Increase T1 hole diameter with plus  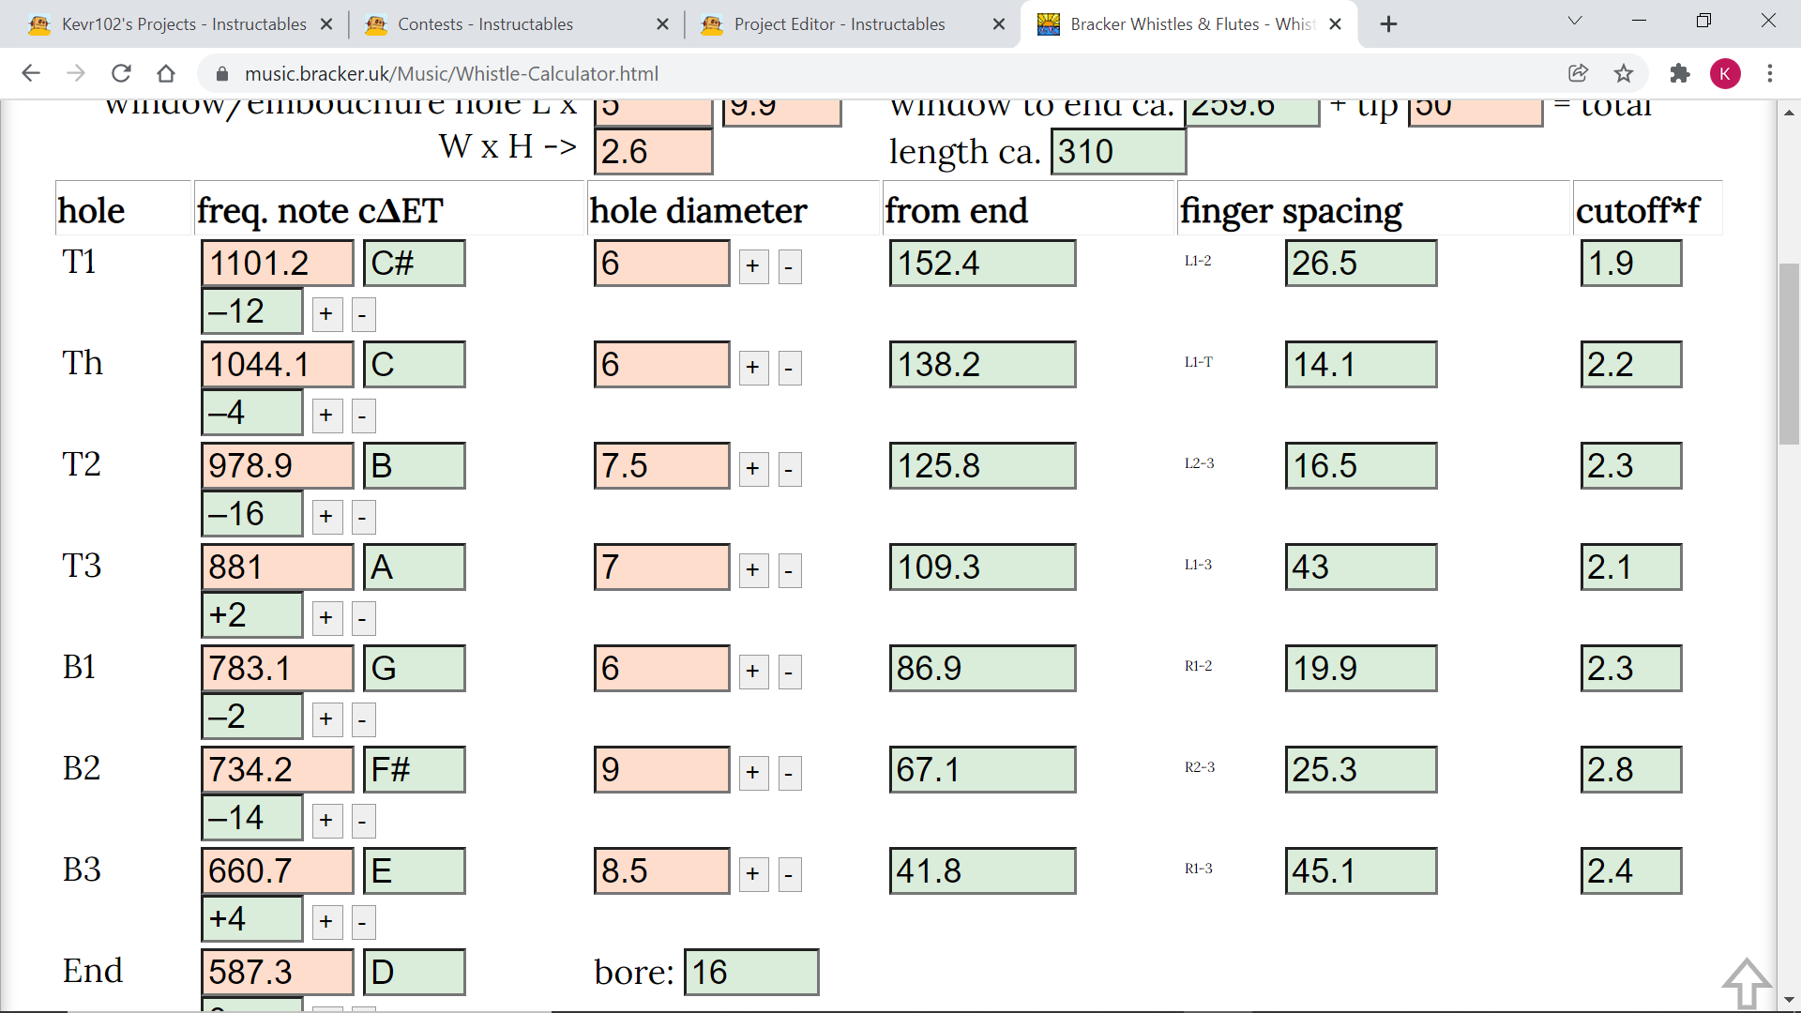click(x=752, y=266)
